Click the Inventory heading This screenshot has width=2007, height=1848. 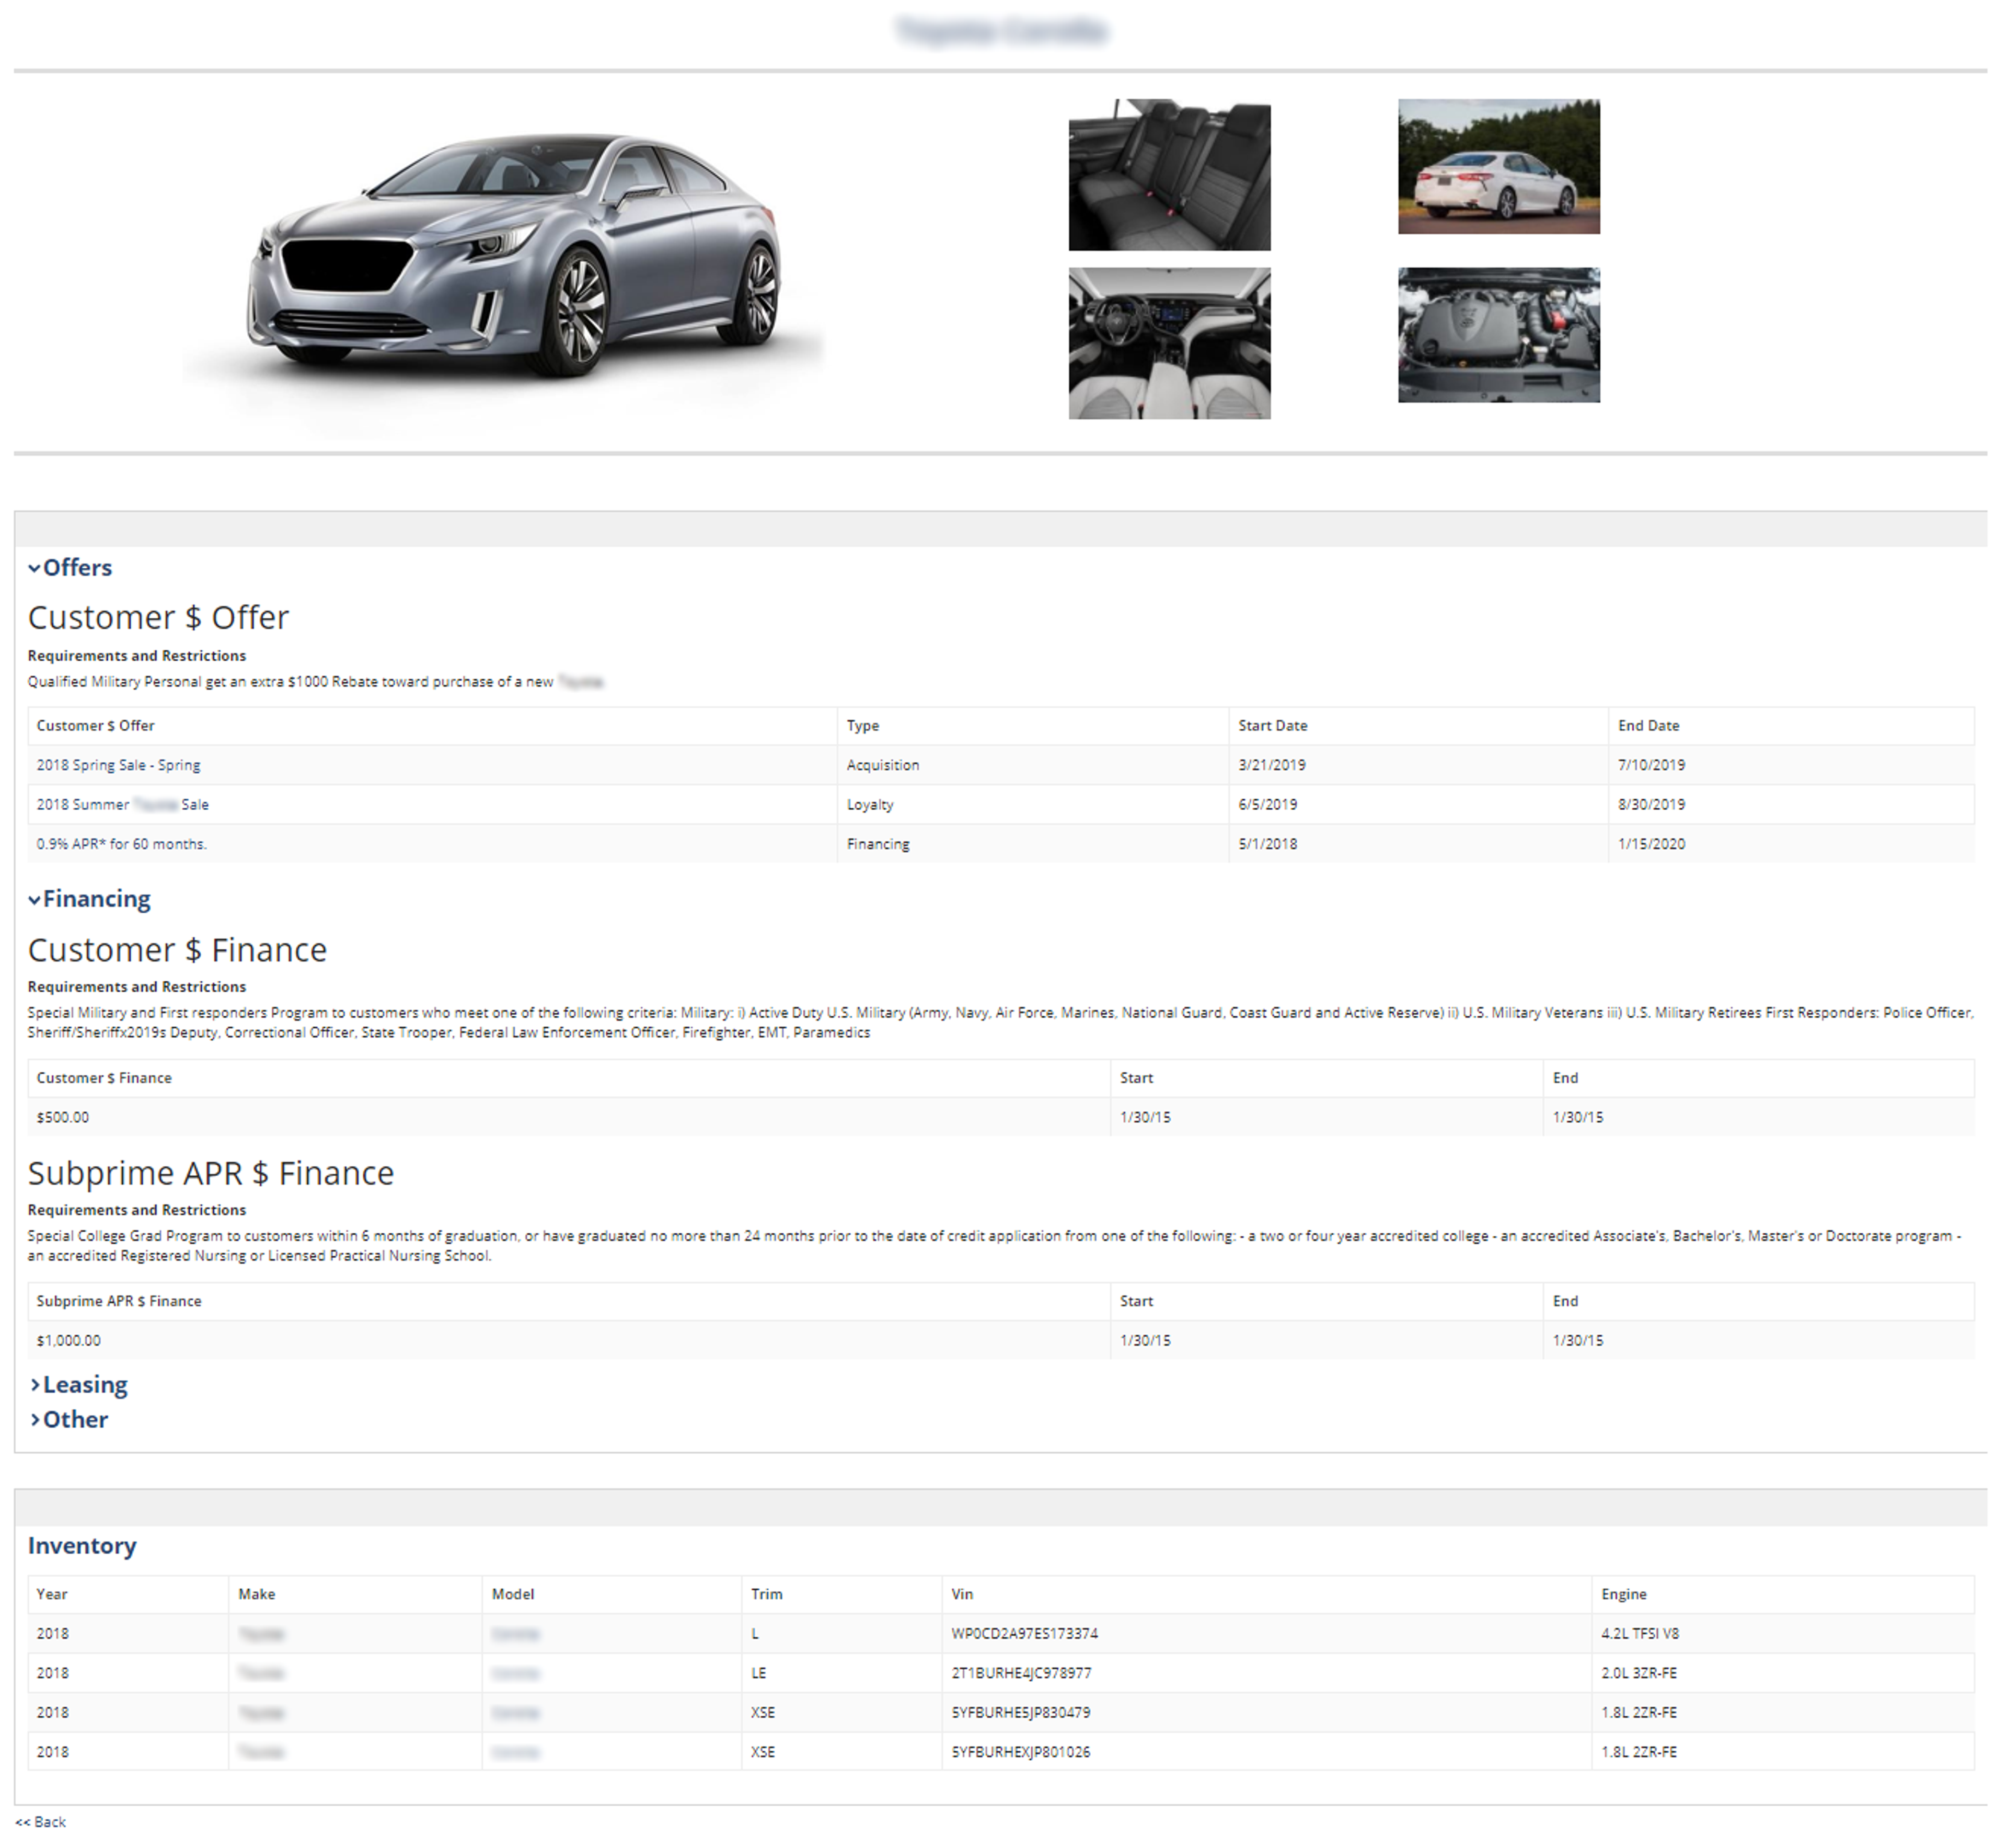(x=82, y=1546)
